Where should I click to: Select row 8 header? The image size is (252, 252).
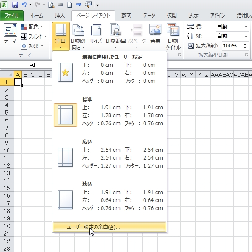tap(7, 135)
